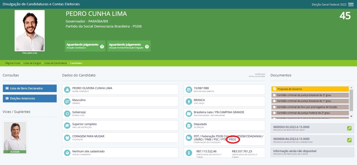Viewport: 357px width, 165px height.
Task: Click the occupation text Deputado
Action: pyautogui.click(x=200, y=124)
